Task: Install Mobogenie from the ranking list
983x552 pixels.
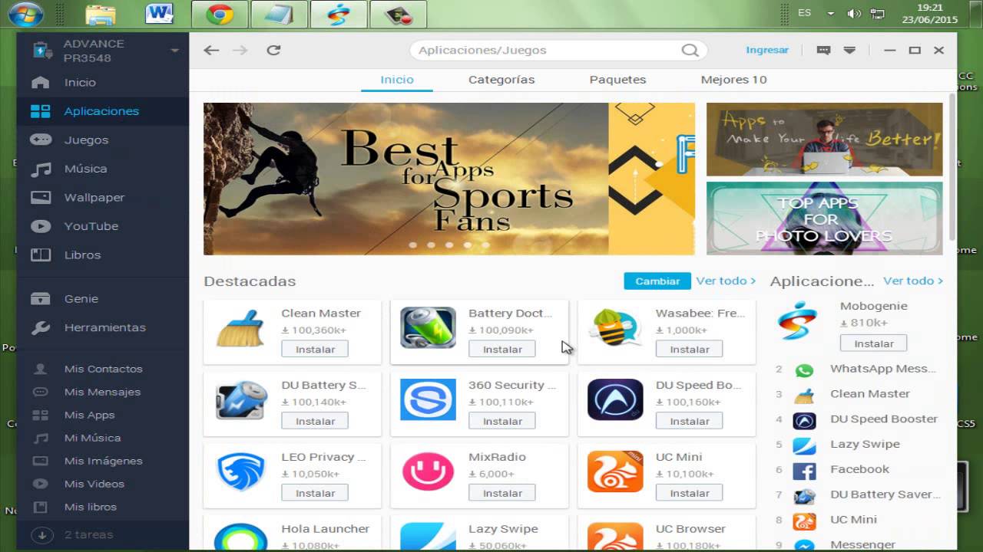Action: coord(873,343)
